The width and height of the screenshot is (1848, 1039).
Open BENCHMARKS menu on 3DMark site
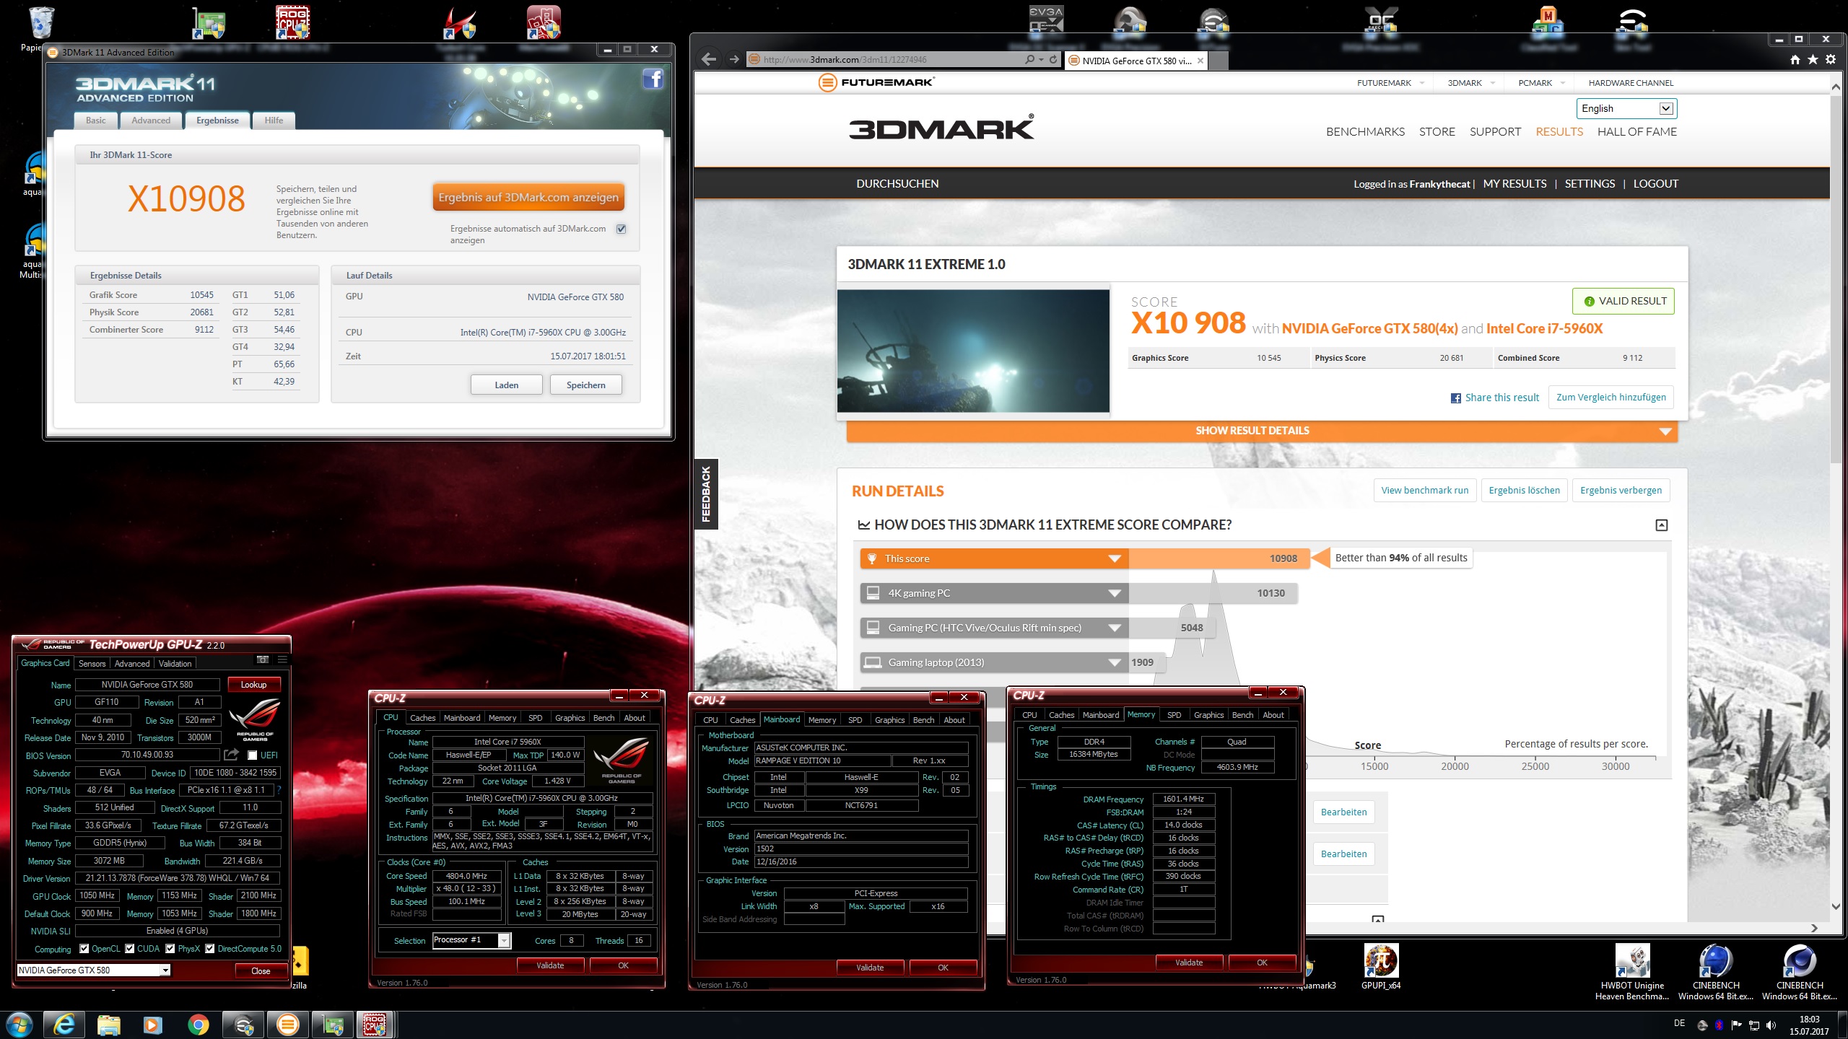coord(1365,131)
